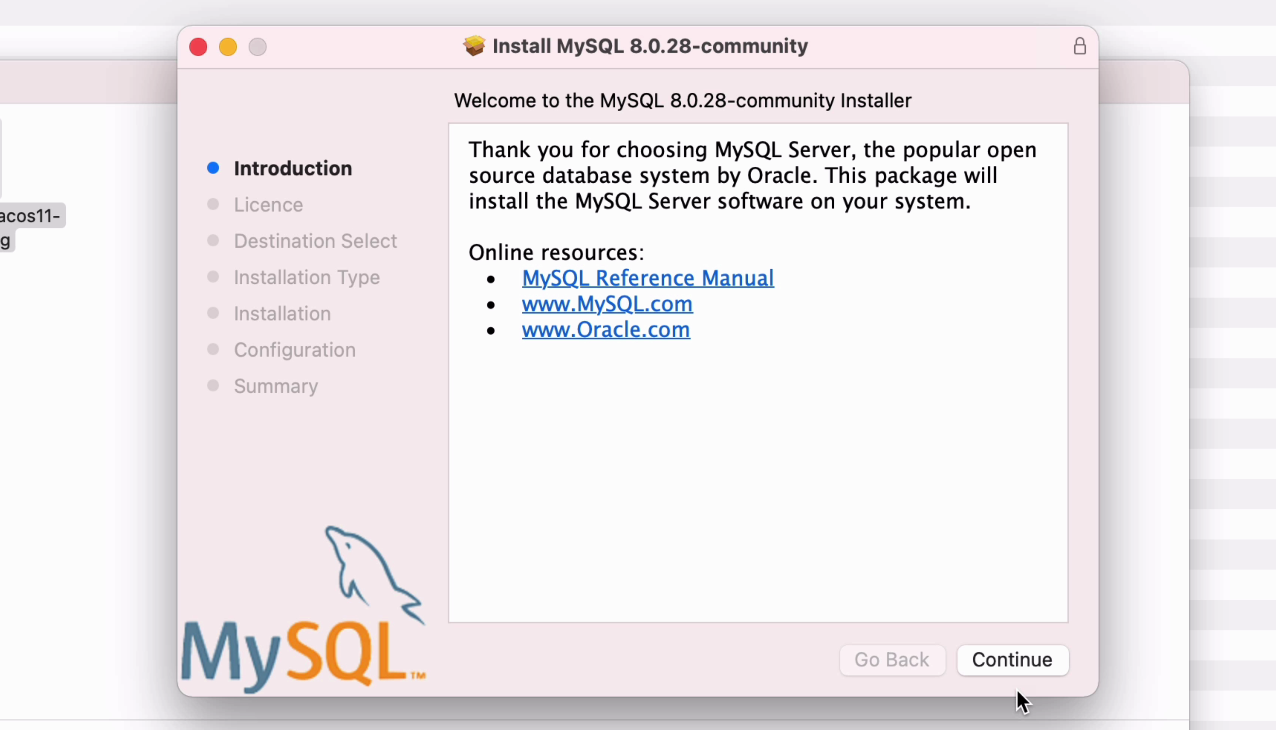This screenshot has width=1276, height=730.
Task: Open the www.Oracle.com link
Action: (605, 330)
